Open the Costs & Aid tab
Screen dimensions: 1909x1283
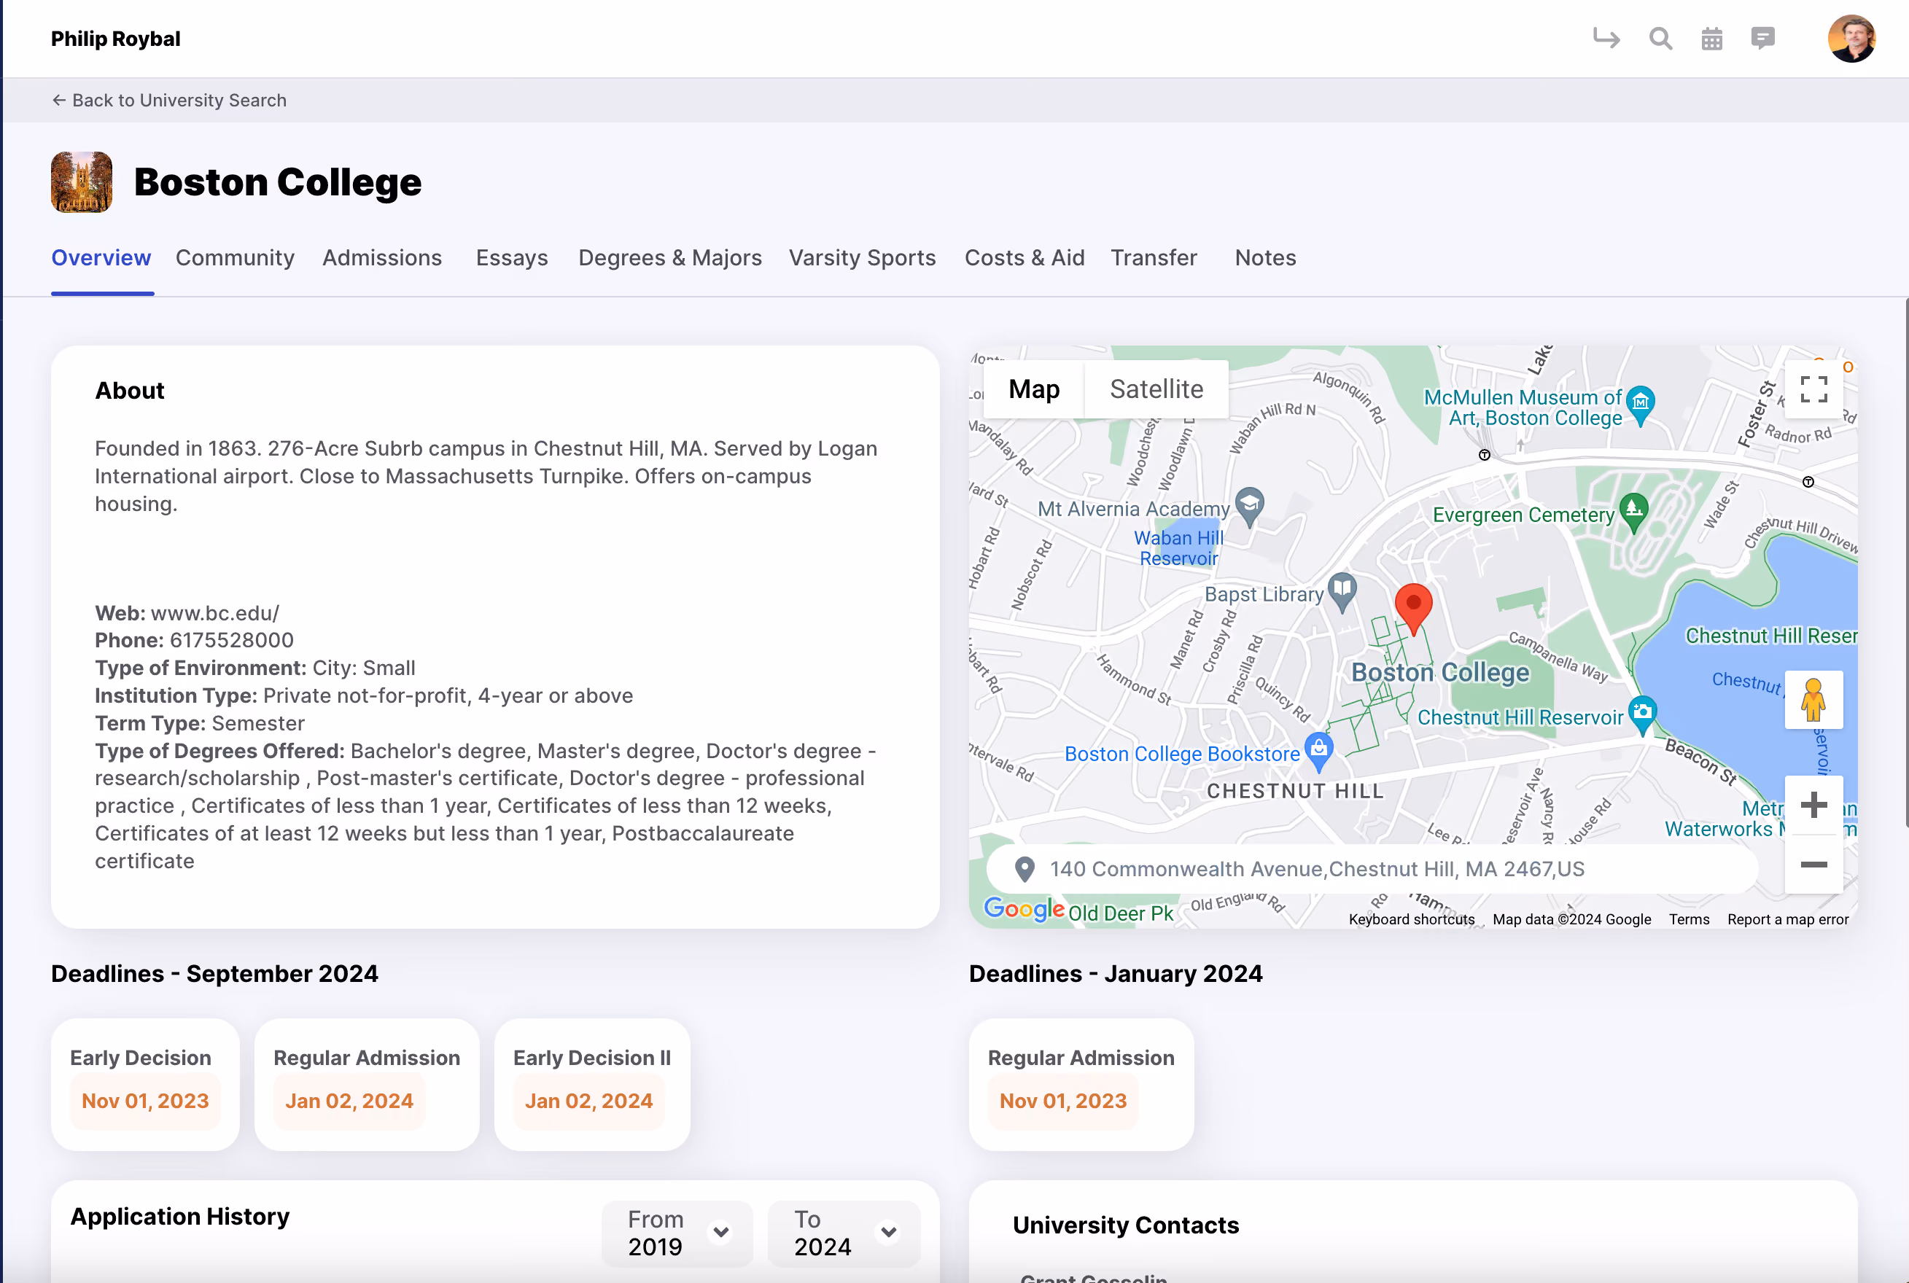1025,258
